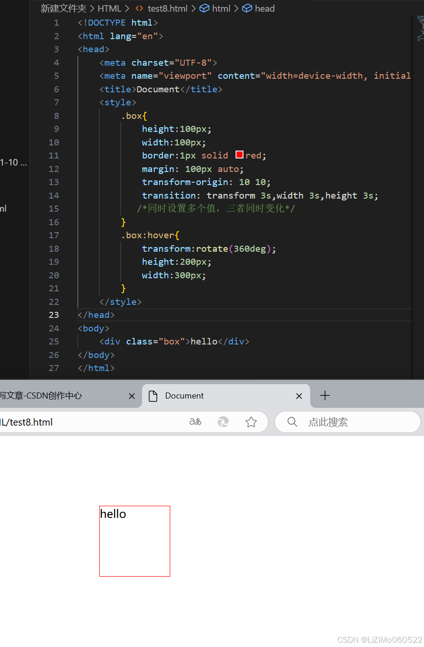Click the magnifier icon in the search box

(292, 421)
